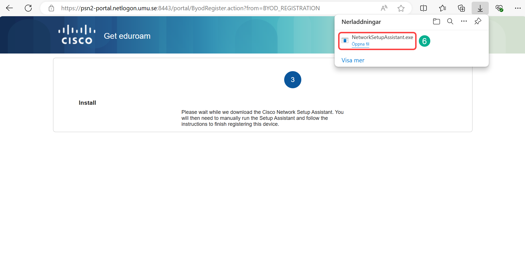Click the NetworkSetupAssistant.exe file icon
The height and width of the screenshot is (269, 525).
pos(345,40)
